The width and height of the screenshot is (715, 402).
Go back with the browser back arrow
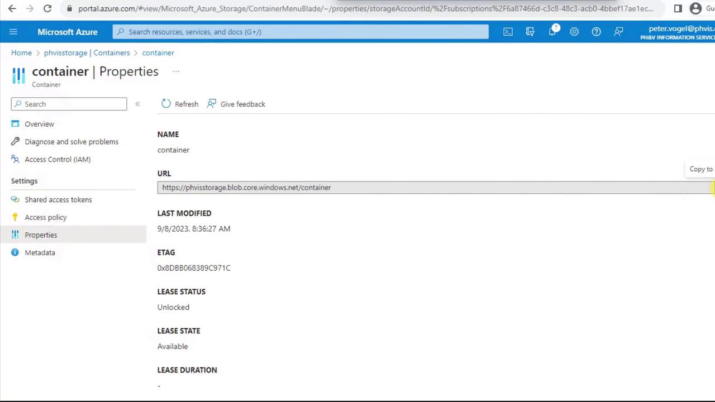pyautogui.click(x=12, y=8)
